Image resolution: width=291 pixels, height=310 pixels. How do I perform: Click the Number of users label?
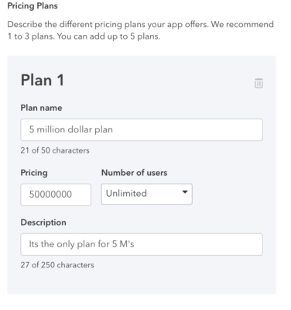coord(134,173)
